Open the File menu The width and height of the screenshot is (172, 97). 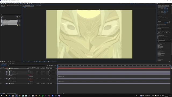tap(1, 2)
